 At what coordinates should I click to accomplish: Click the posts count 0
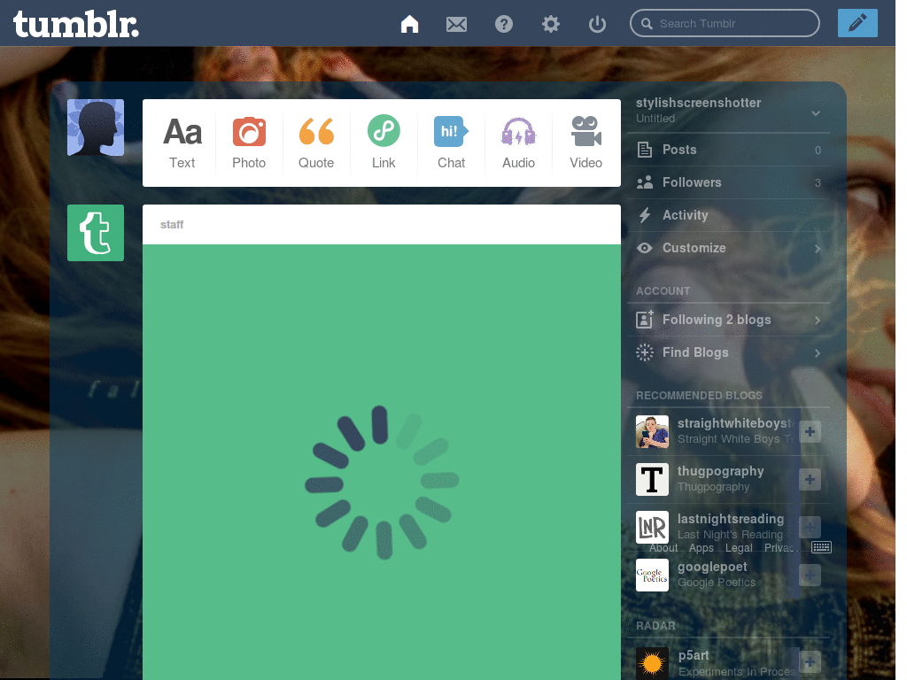pos(818,151)
